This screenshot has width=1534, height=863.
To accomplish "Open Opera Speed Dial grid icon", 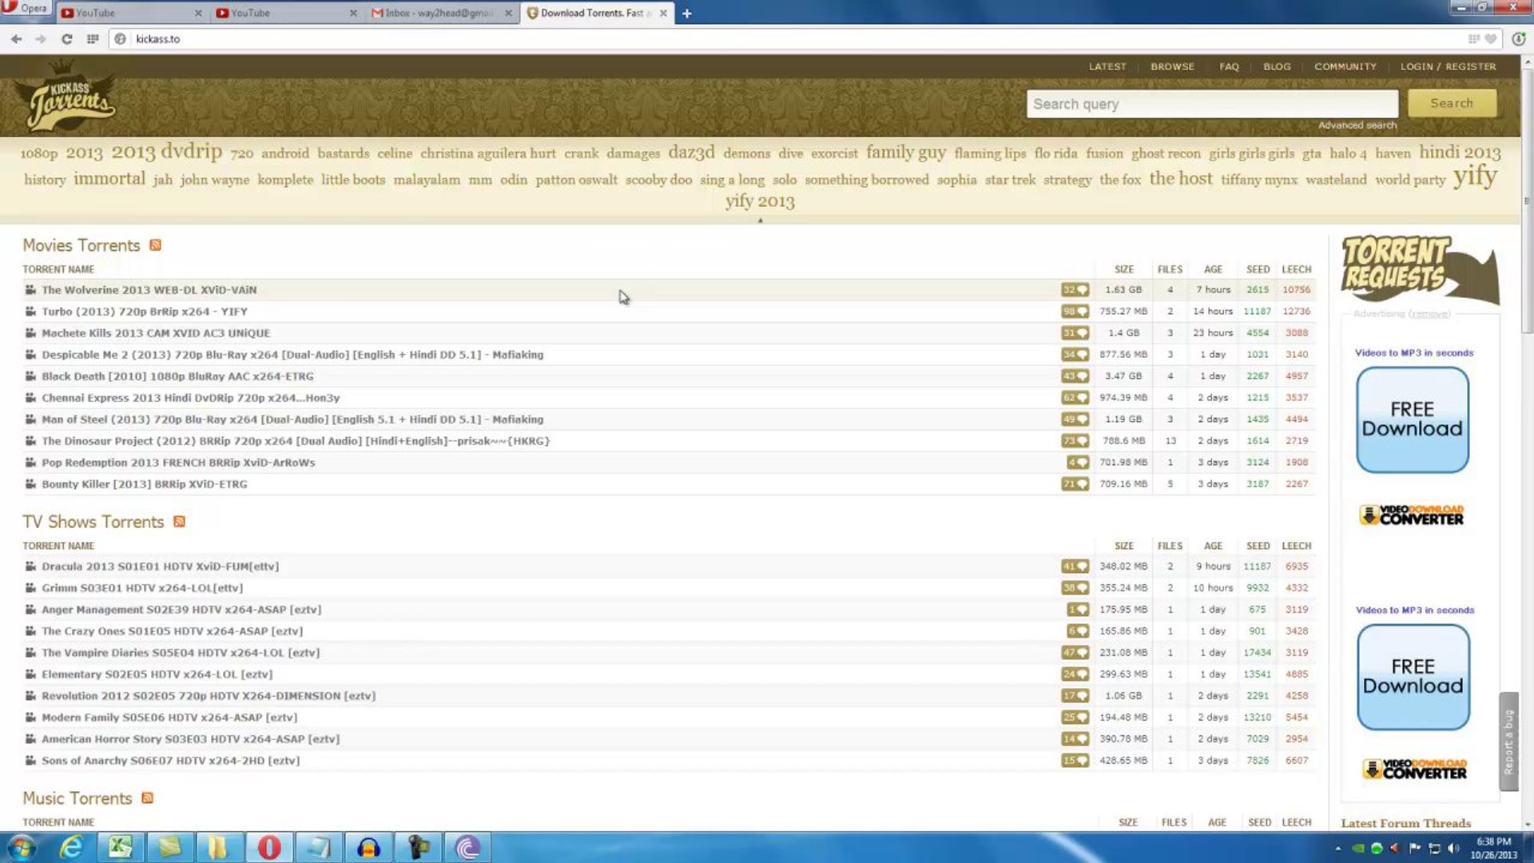I will (x=93, y=38).
